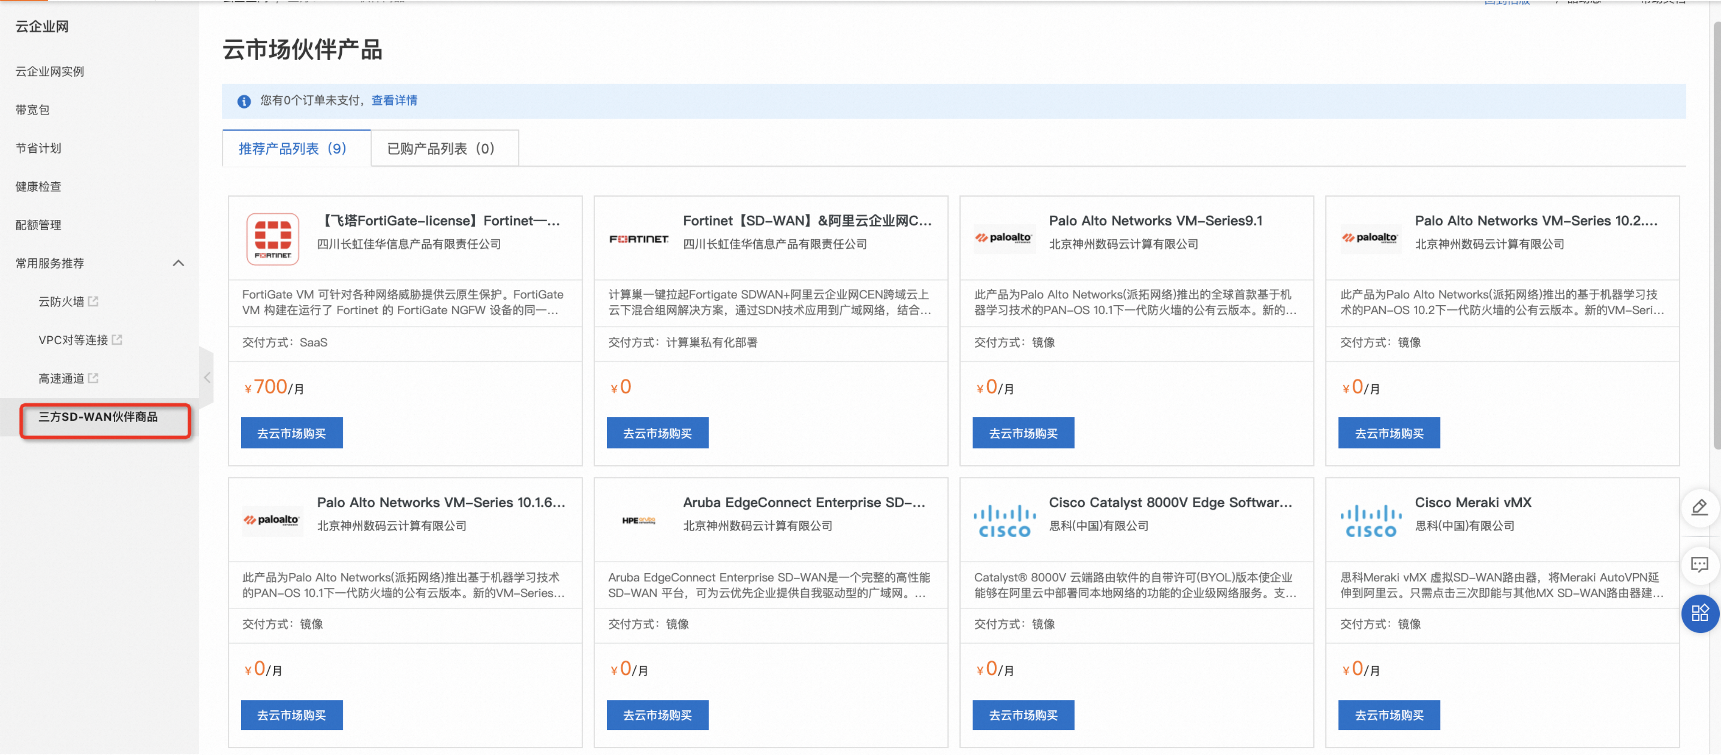This screenshot has width=1721, height=755.
Task: Click the HPE Aruba EdgeConnect logo
Action: tap(638, 520)
